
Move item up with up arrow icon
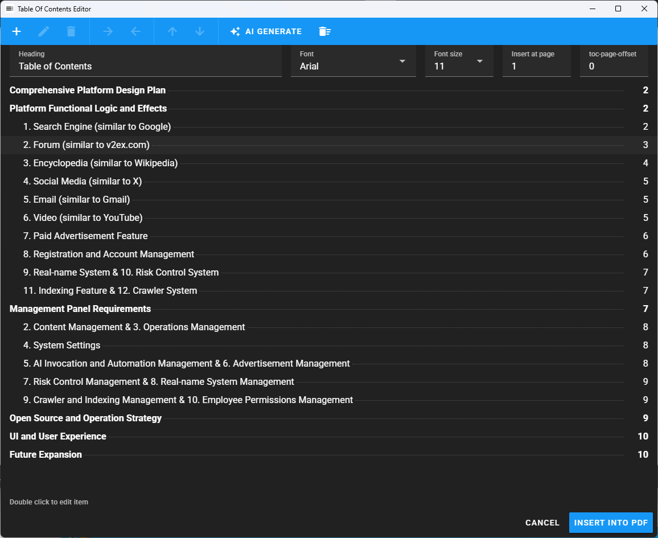pos(172,31)
